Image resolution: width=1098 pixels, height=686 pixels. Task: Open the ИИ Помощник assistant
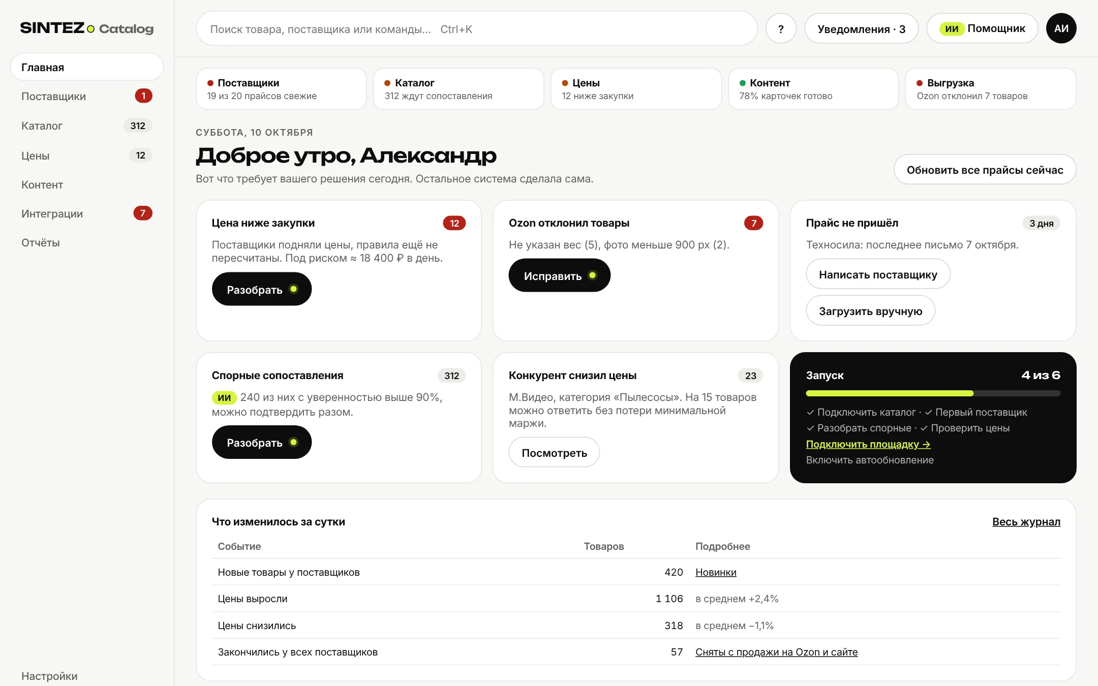(982, 28)
